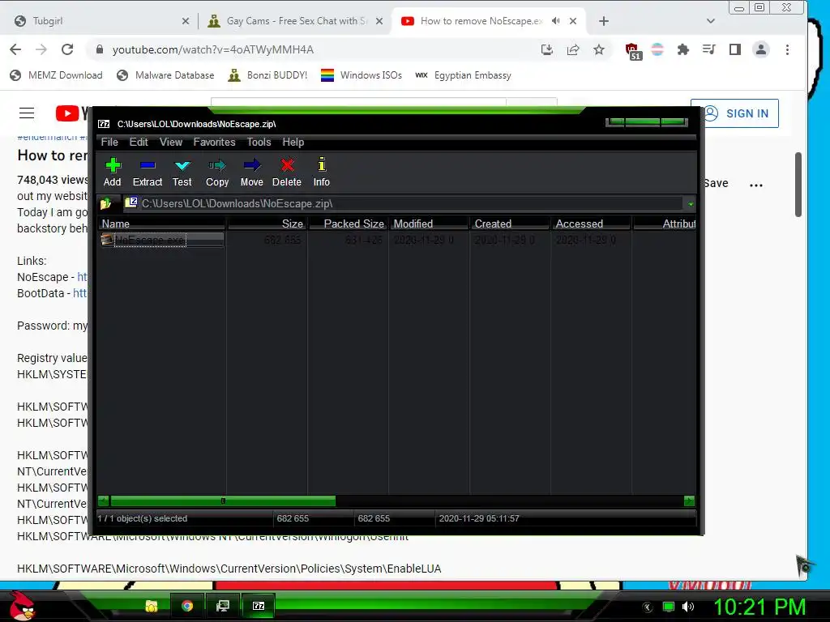Open the MEMZ Download bookmark
Image resolution: width=830 pixels, height=622 pixels.
click(x=56, y=75)
